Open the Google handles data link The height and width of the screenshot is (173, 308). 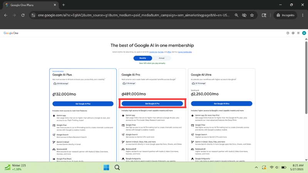point(185,52)
